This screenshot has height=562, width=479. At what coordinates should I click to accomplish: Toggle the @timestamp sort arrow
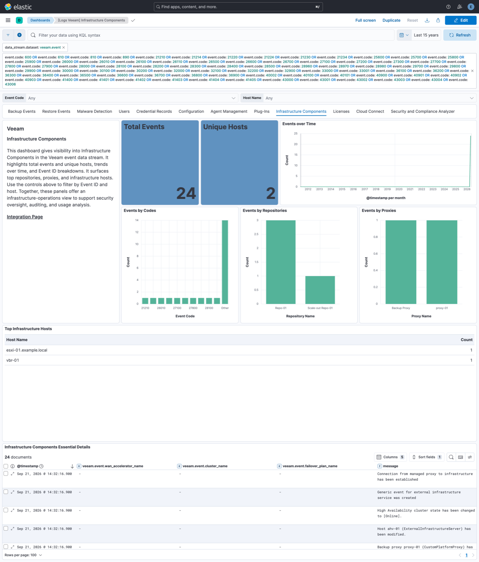pos(72,466)
